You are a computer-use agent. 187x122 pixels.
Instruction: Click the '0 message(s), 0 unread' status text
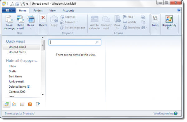point(20,114)
